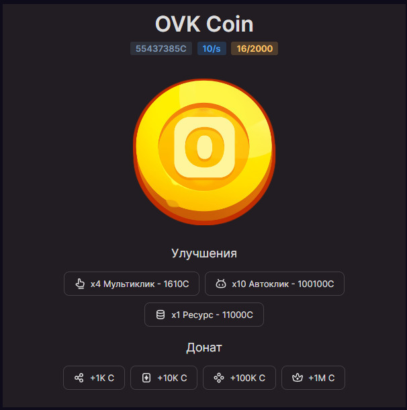The width and height of the screenshot is (407, 410).
Task: Click the pointing hand icon on Мультиклик
Action: [x=80, y=284]
